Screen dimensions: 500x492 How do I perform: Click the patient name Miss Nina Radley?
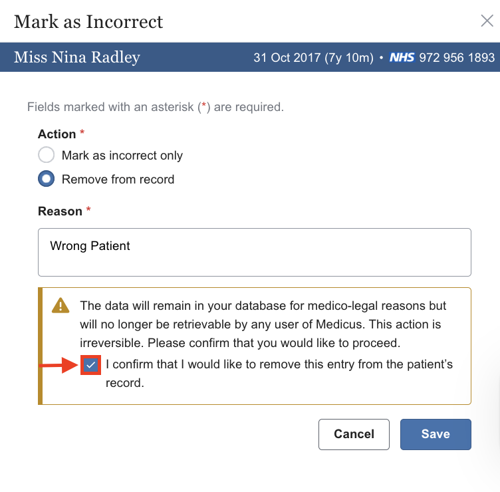pos(77,57)
